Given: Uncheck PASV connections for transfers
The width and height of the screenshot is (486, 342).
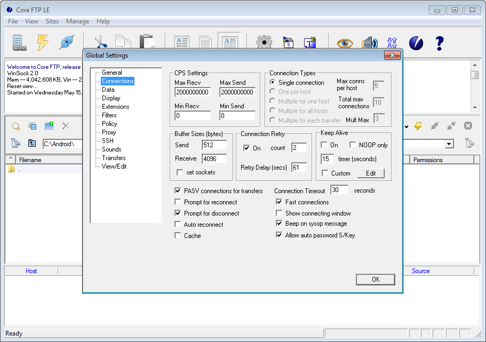Looking at the screenshot, I should (x=178, y=190).
